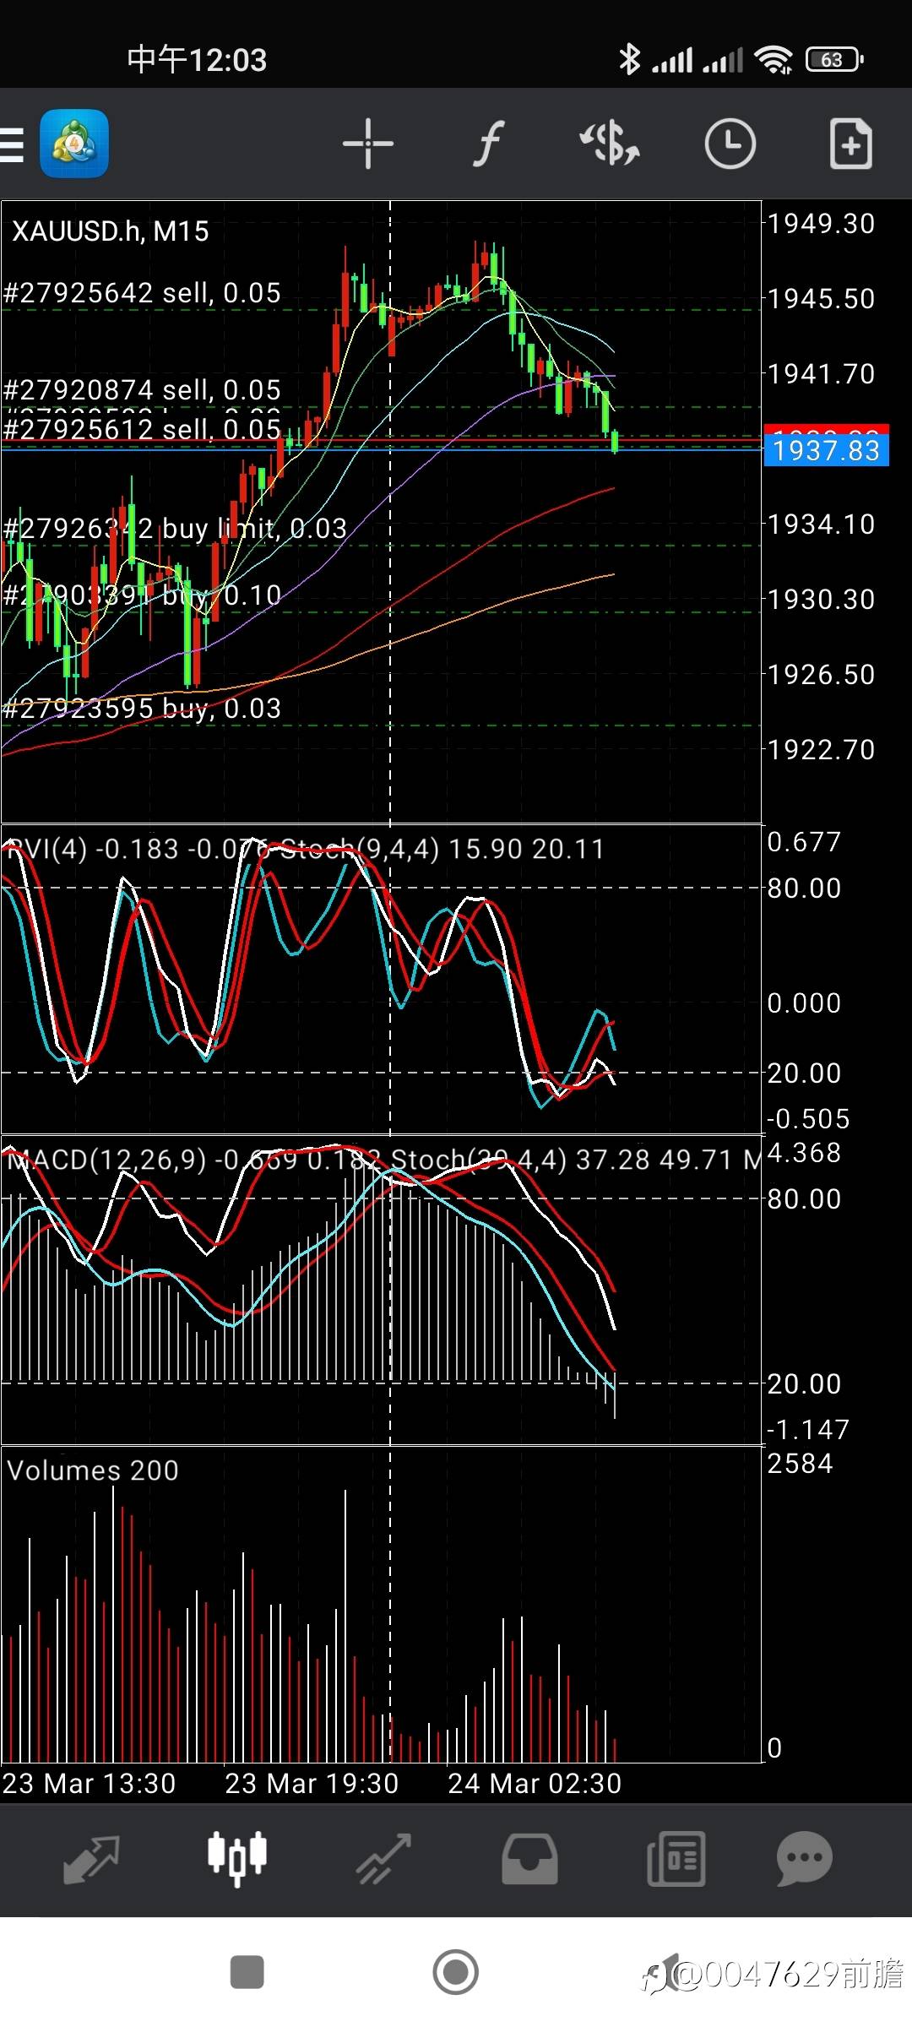Select sell order #27925612 label
This screenshot has height=2027, width=912.
[142, 428]
